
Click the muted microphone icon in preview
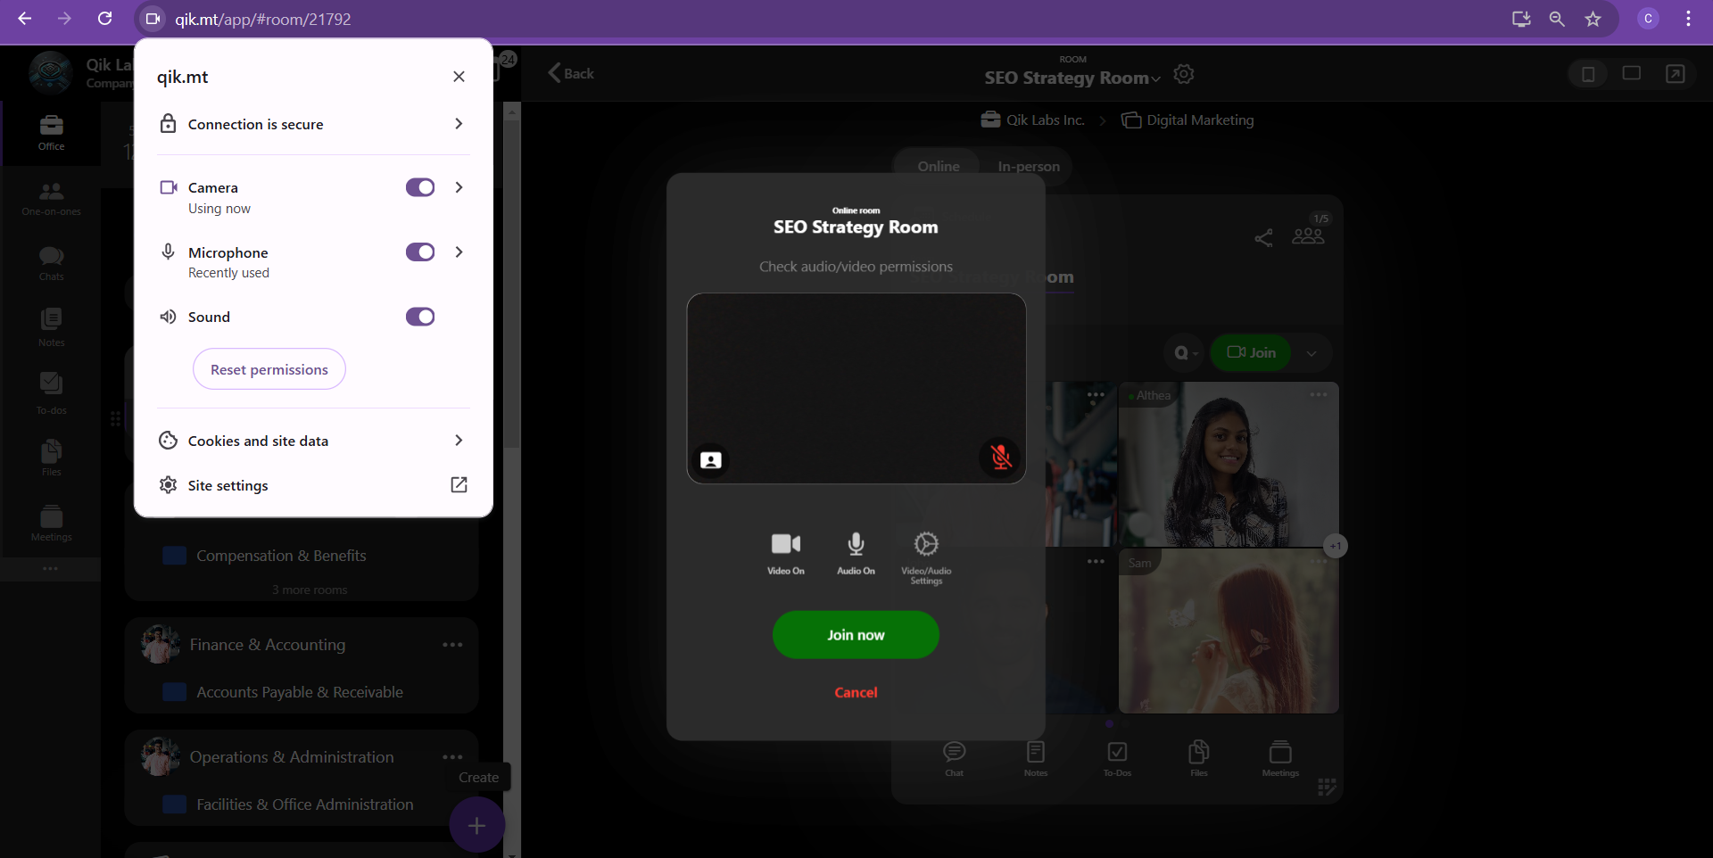(x=1001, y=458)
